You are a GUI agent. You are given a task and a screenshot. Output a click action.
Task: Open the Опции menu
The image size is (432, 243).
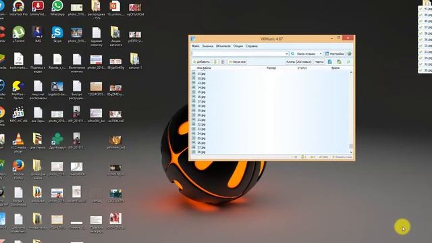238,46
